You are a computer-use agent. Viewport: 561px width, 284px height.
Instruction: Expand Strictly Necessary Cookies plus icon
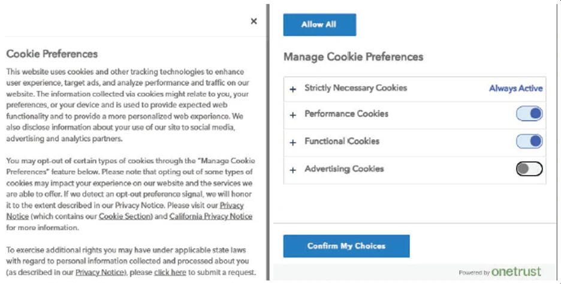pyautogui.click(x=293, y=89)
